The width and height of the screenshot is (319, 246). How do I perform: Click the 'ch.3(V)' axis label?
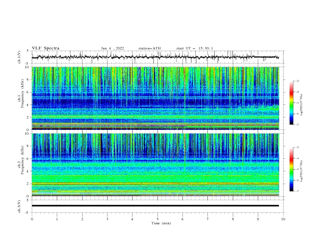pos(19,206)
